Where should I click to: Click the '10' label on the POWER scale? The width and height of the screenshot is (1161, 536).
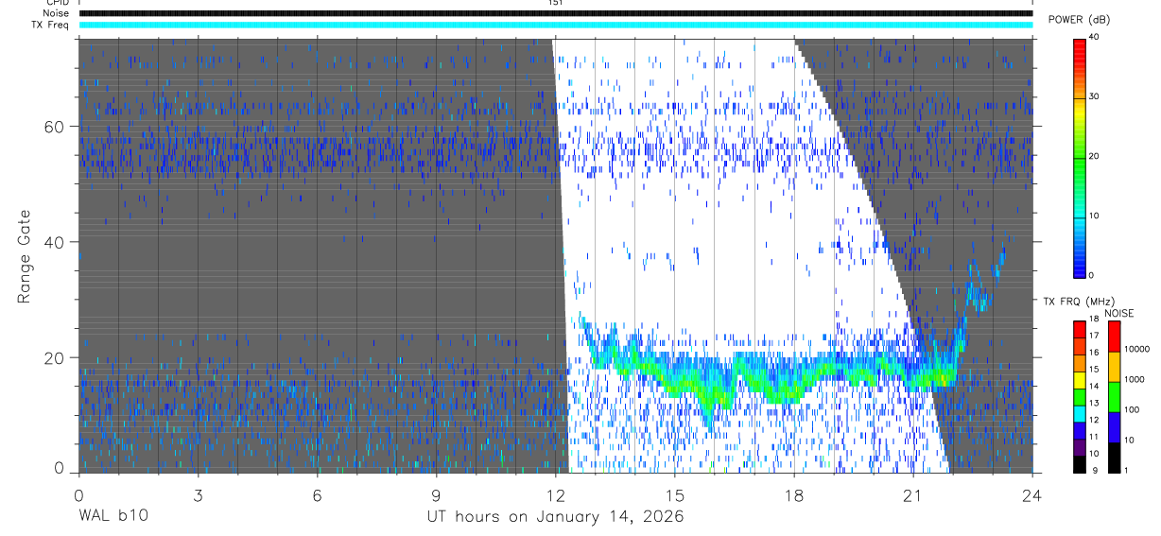coord(1095,216)
